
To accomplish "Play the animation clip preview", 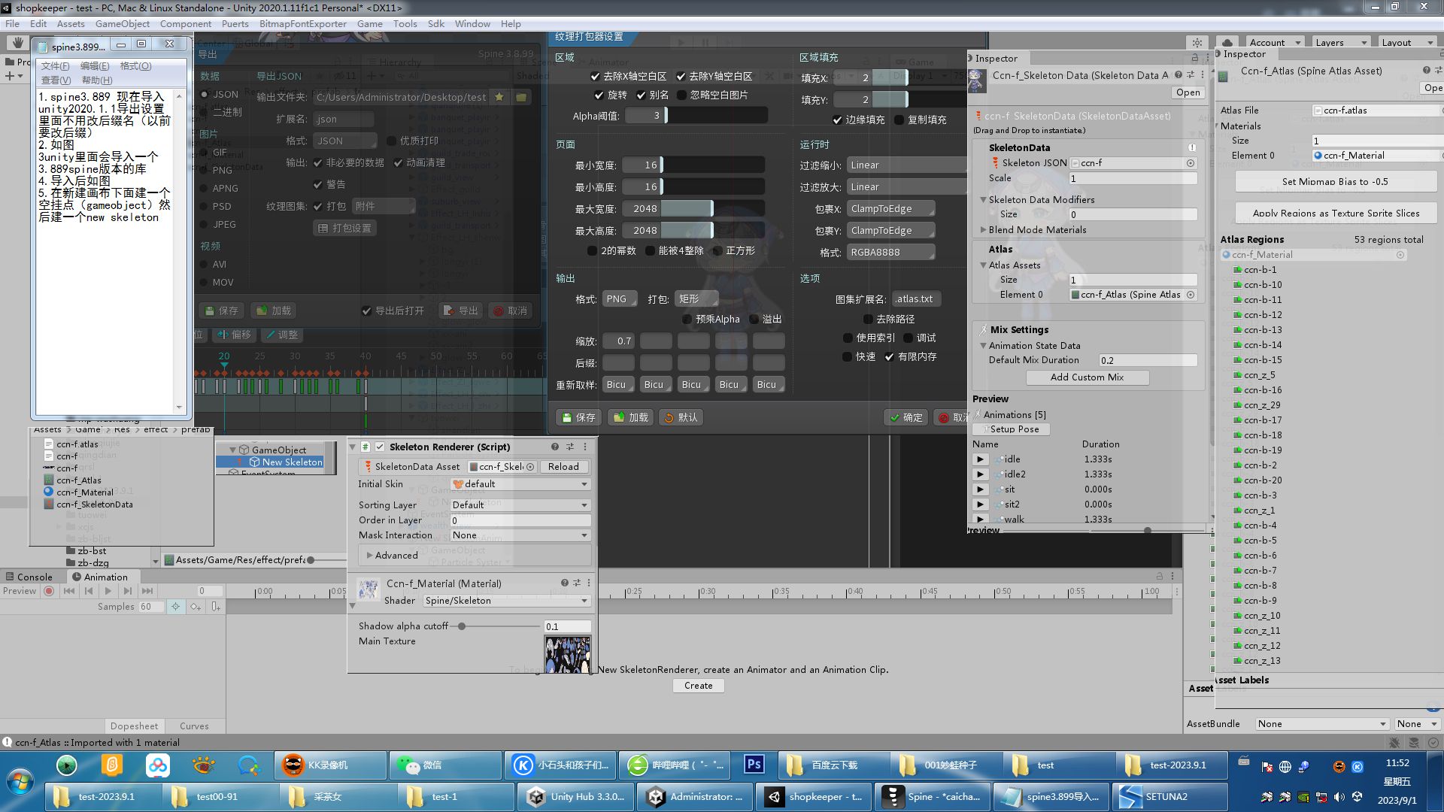I will click(108, 591).
